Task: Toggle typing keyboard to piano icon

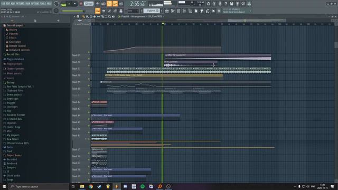Action: [x=97, y=11]
